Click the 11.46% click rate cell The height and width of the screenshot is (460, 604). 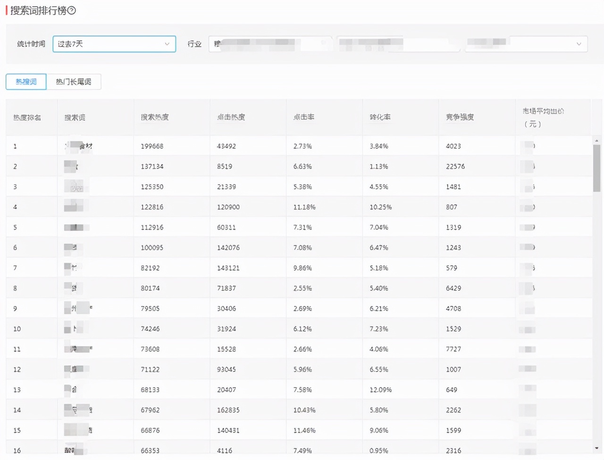click(x=304, y=431)
